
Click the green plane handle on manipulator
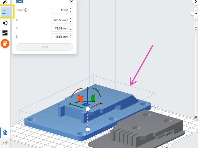[93, 98]
